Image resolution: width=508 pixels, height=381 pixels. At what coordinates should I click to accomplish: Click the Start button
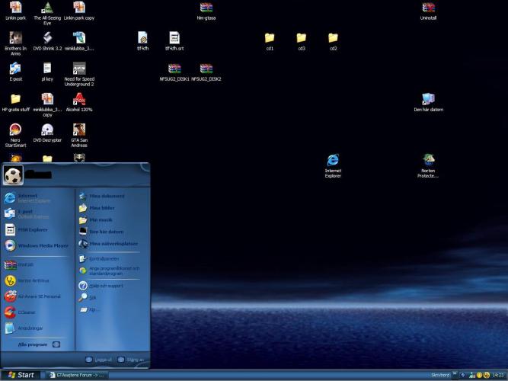(x=21, y=375)
